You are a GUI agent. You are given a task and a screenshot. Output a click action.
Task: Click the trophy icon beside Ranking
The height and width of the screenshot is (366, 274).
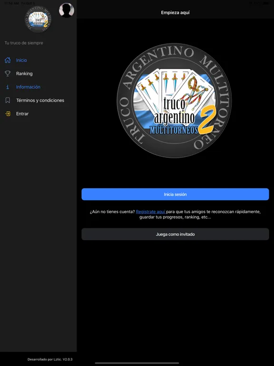click(8, 73)
